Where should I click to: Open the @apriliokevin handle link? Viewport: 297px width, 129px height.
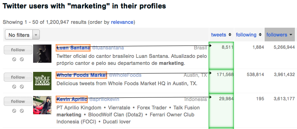point(104,99)
